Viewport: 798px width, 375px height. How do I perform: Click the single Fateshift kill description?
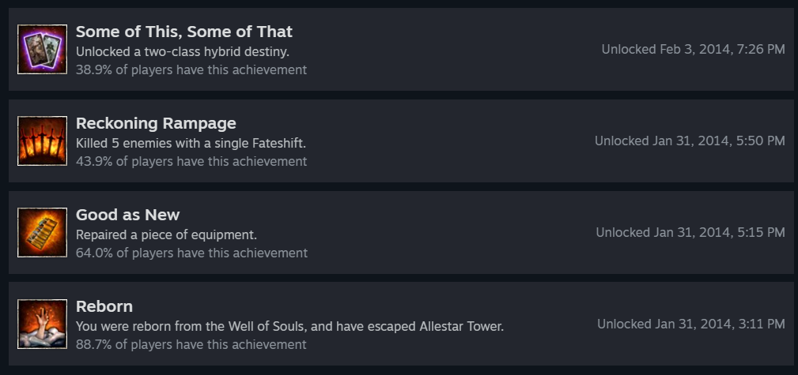point(191,144)
